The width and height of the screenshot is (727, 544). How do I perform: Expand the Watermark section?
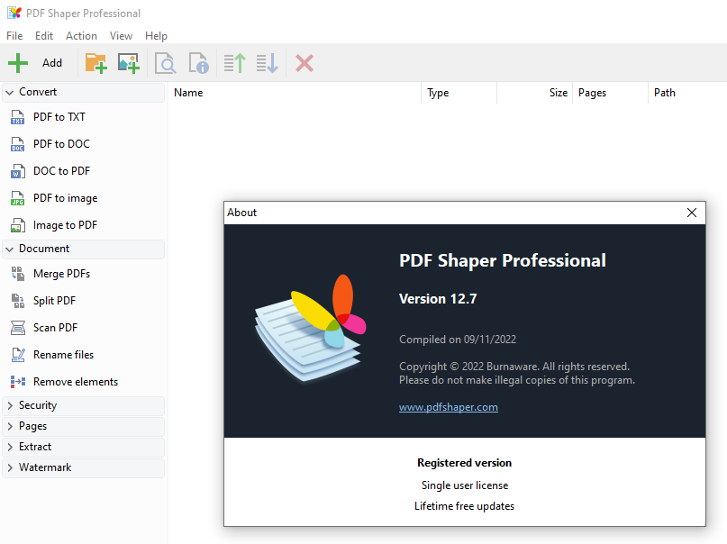click(10, 468)
